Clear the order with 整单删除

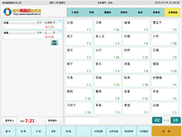53,121
